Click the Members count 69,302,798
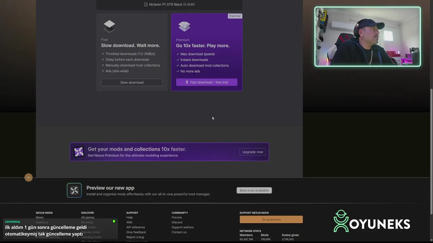The width and height of the screenshot is (433, 243). [x=246, y=239]
